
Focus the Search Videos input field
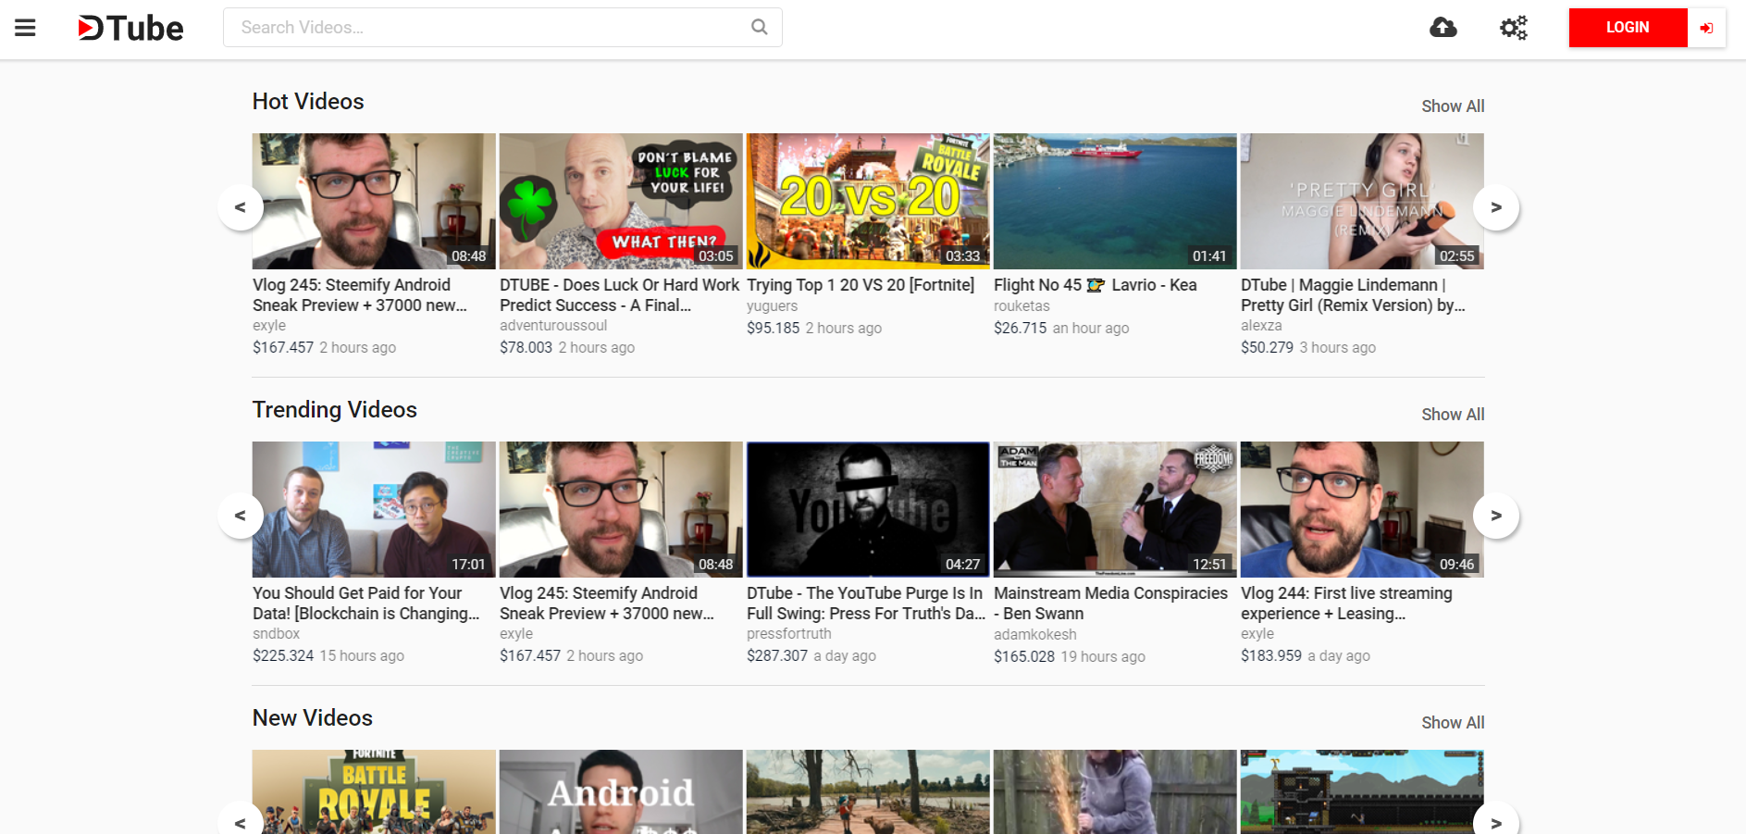502,28
